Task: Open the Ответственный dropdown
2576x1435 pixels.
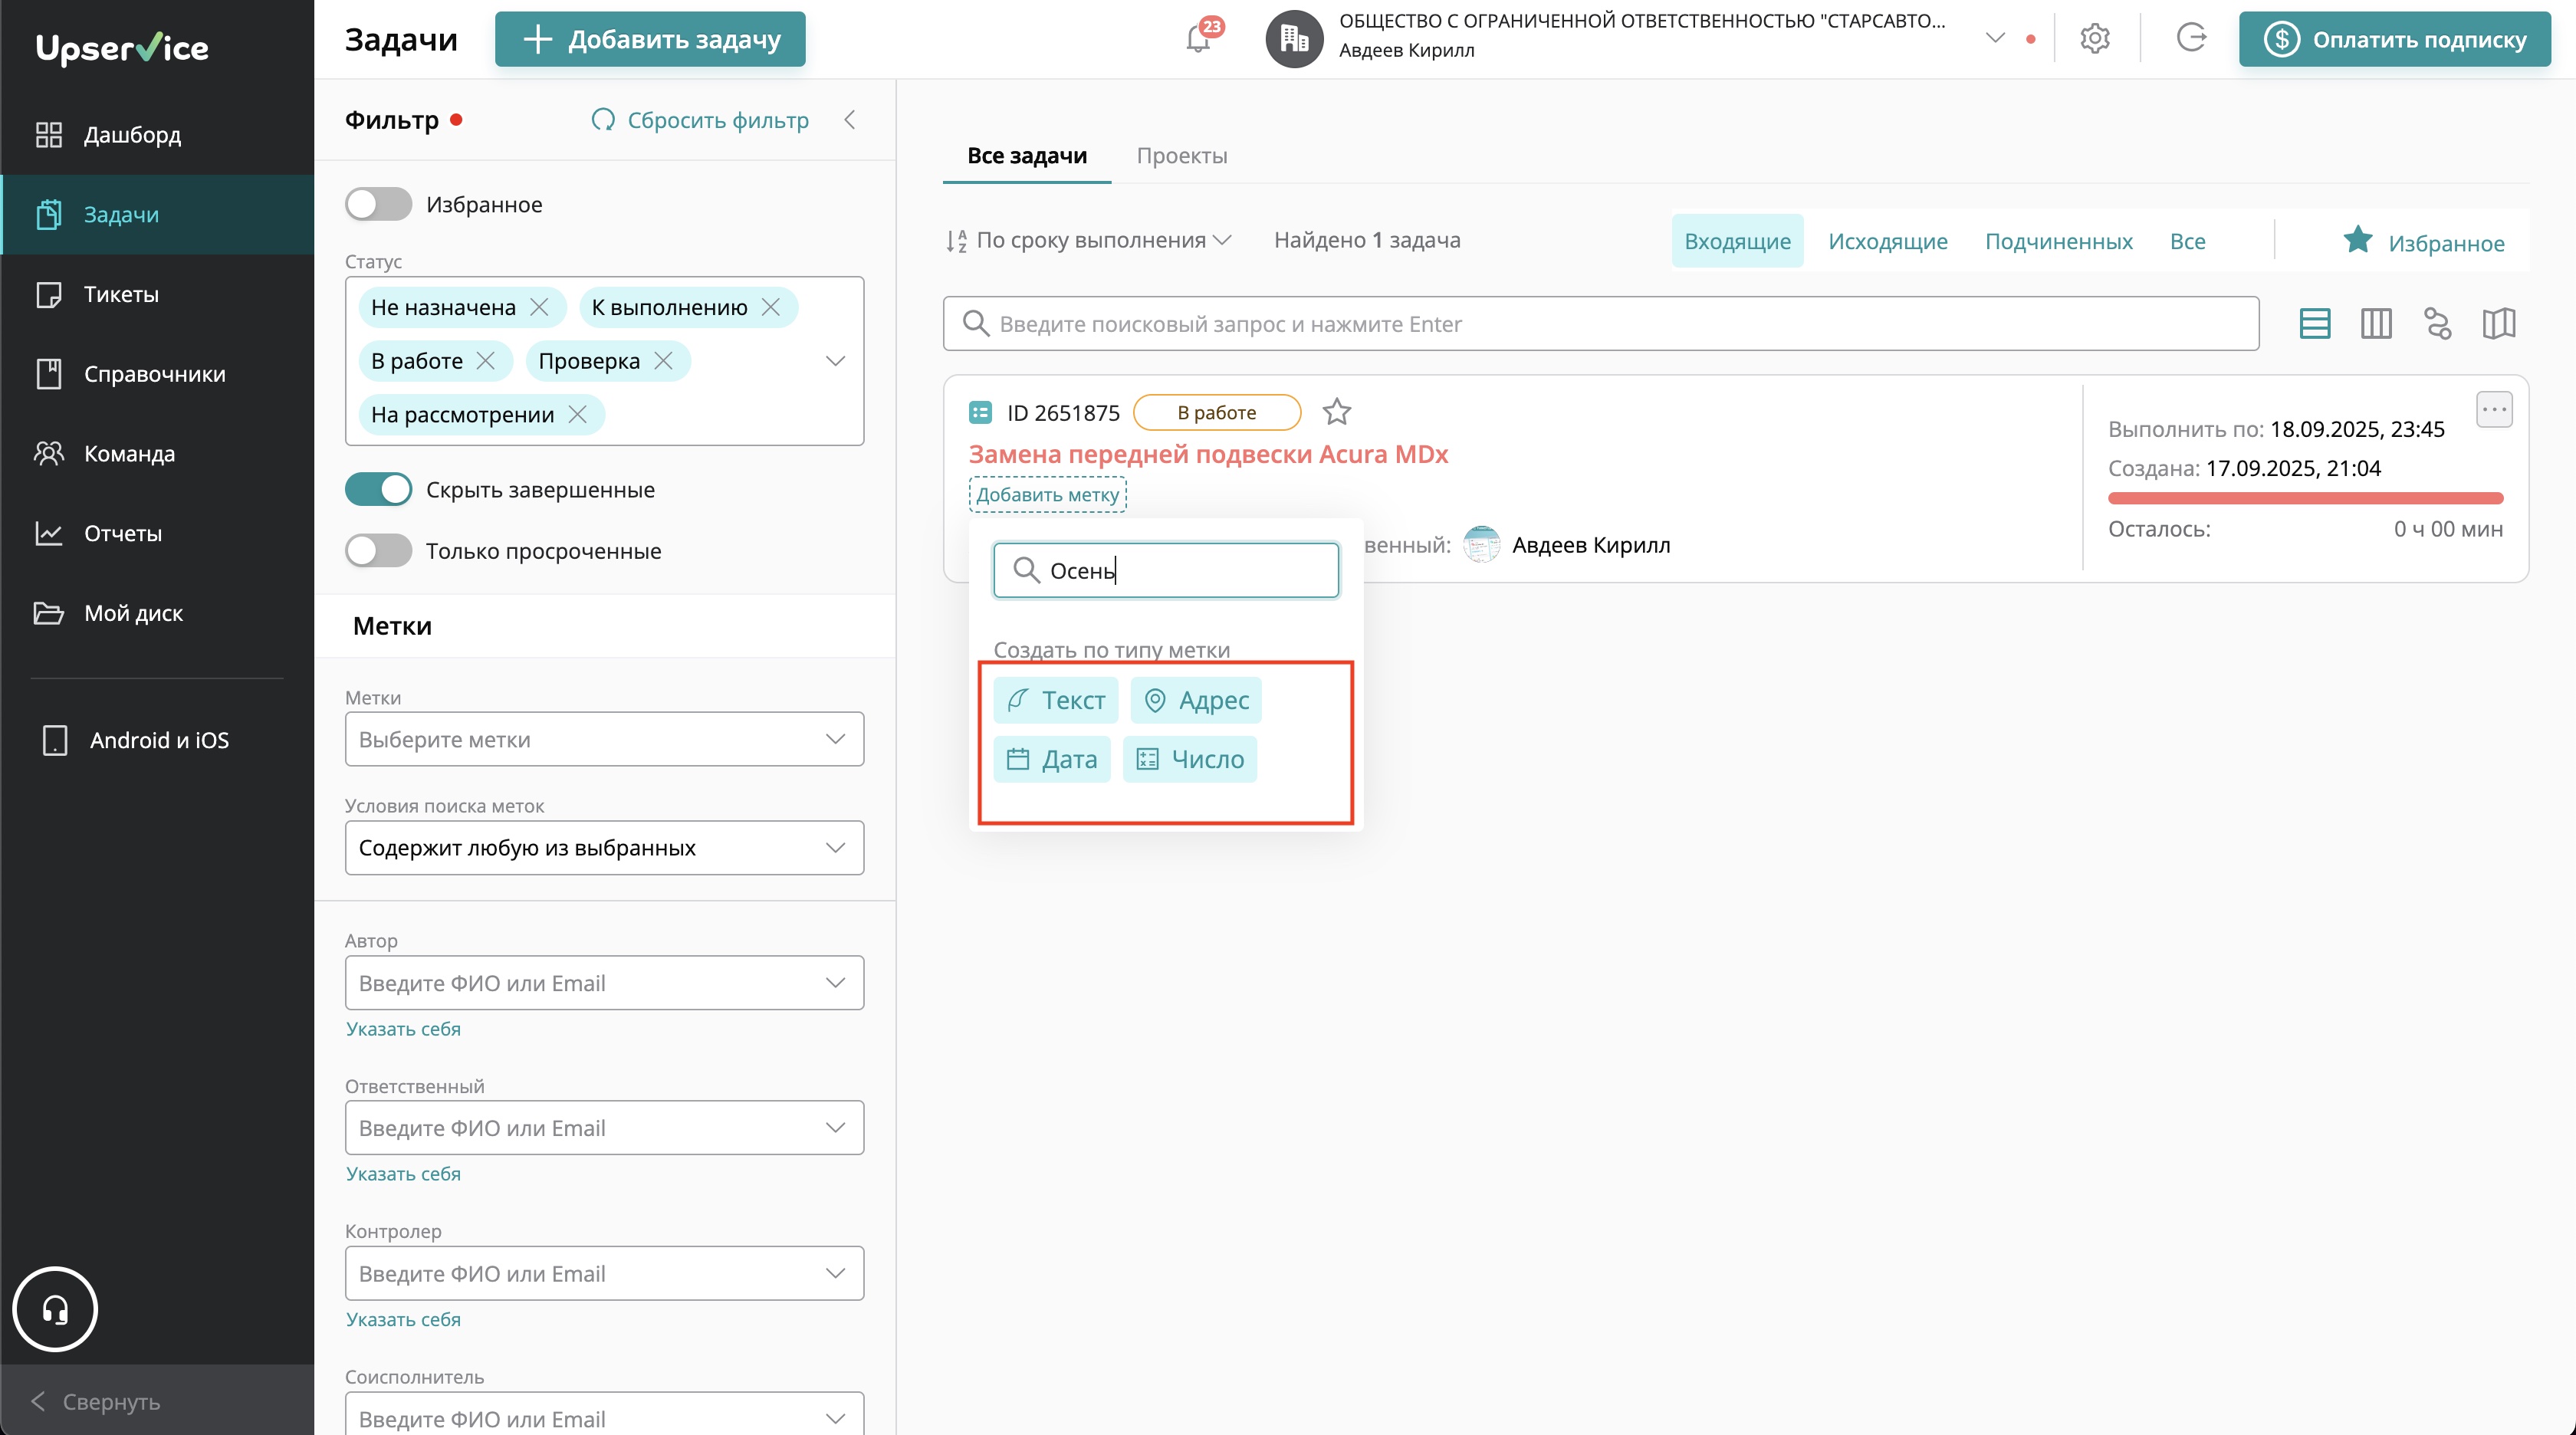Action: pyautogui.click(x=604, y=1128)
